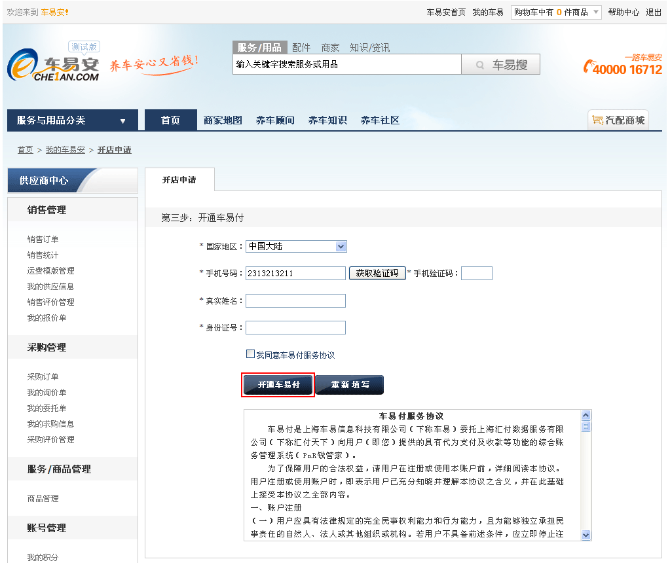Open 我的询价单 in the sidebar

(x=47, y=392)
